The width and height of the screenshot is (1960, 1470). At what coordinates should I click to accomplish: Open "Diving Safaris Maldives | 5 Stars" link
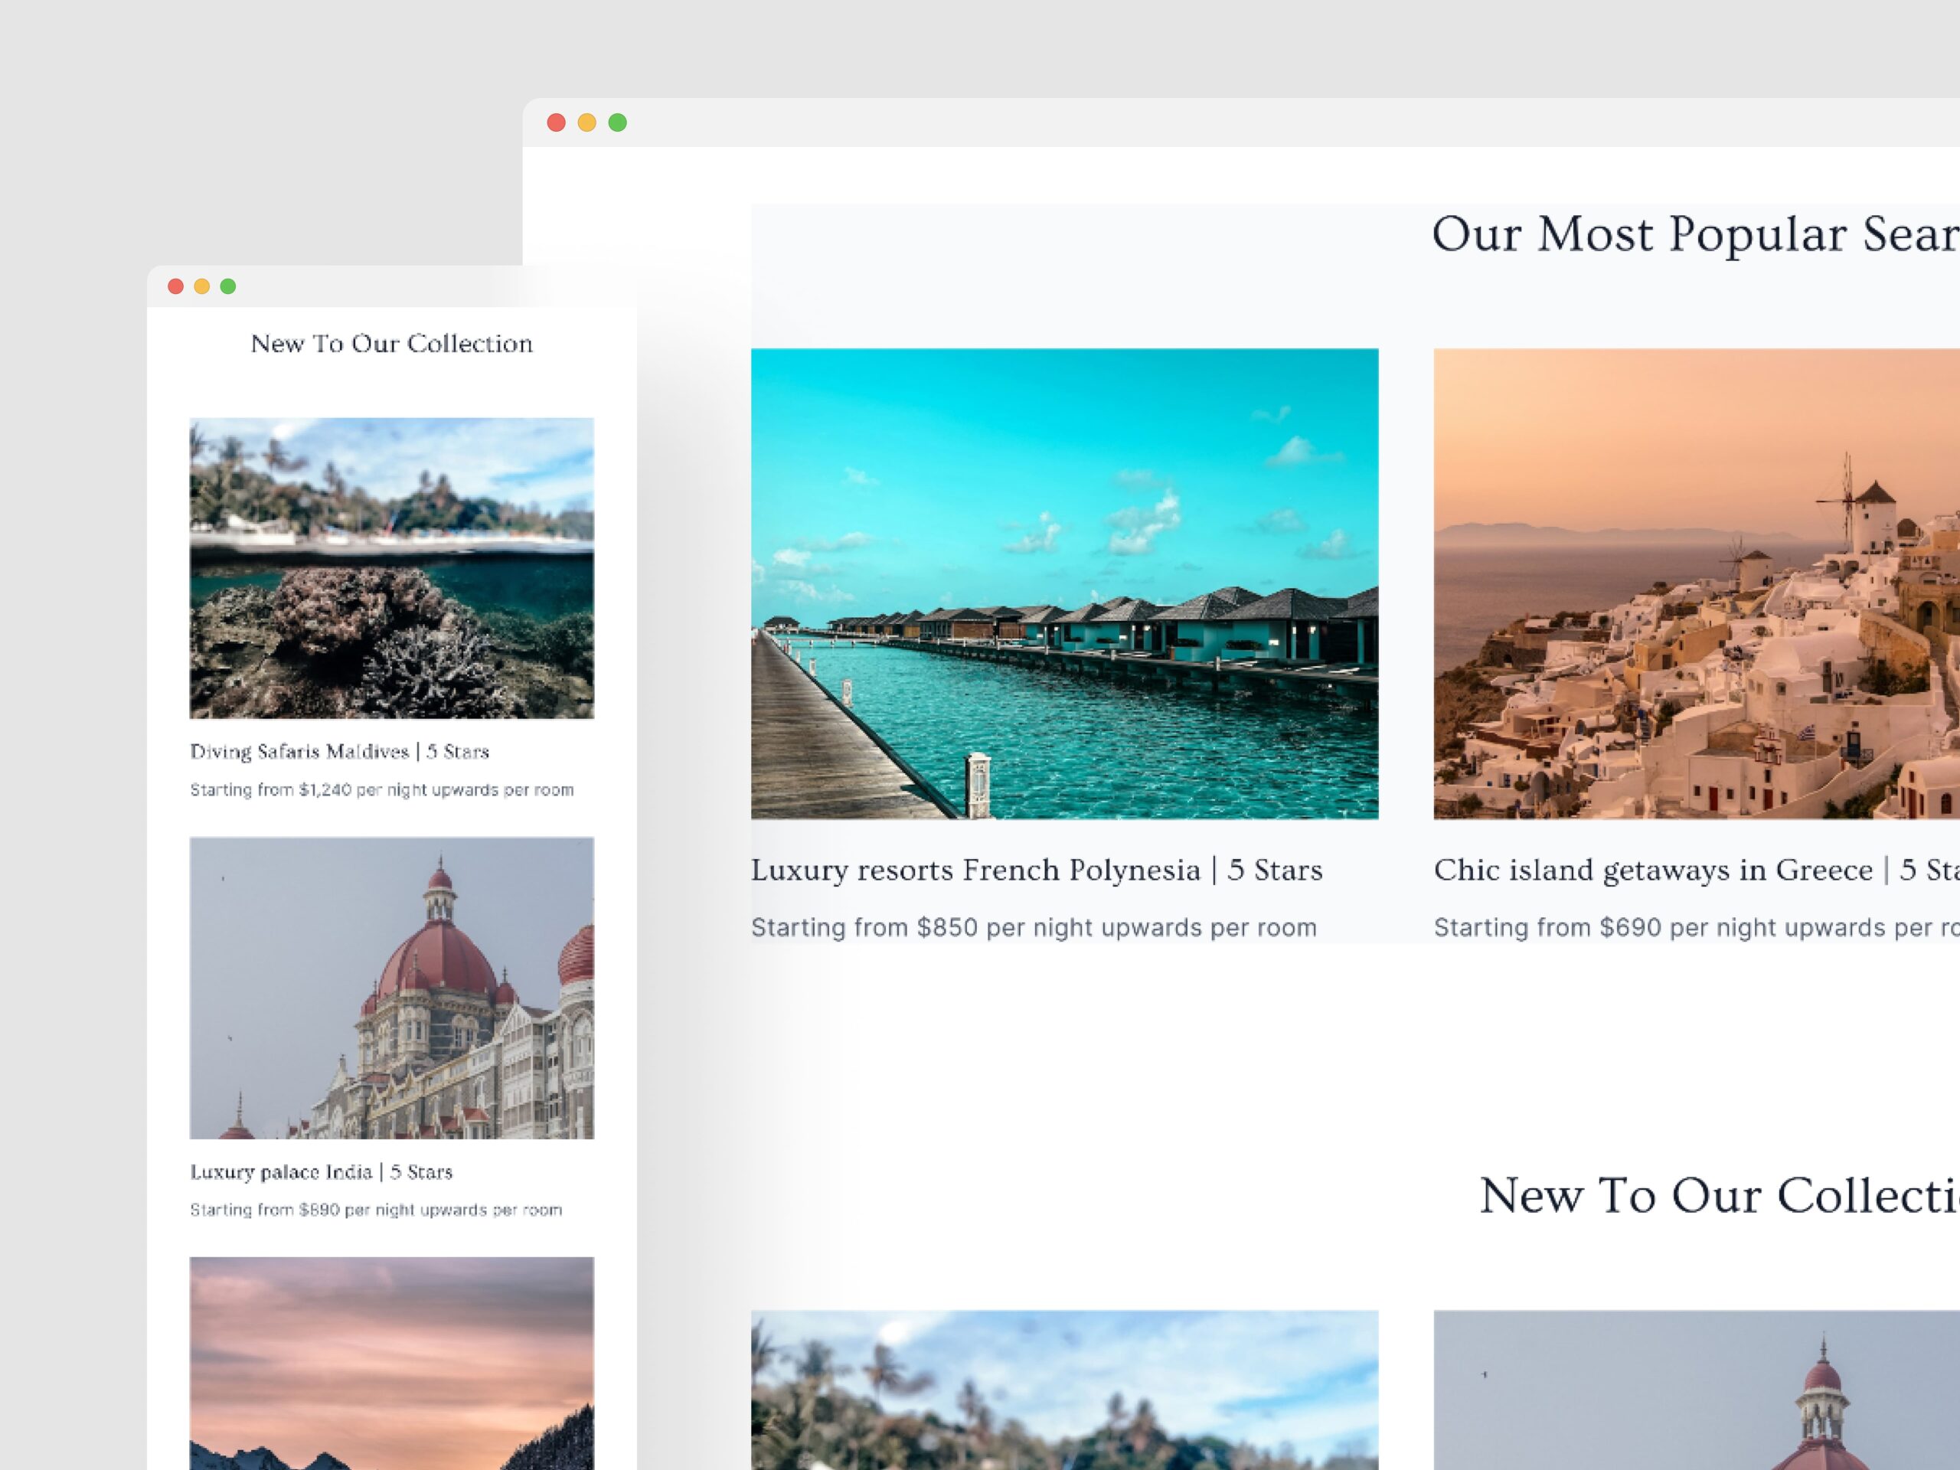(339, 751)
